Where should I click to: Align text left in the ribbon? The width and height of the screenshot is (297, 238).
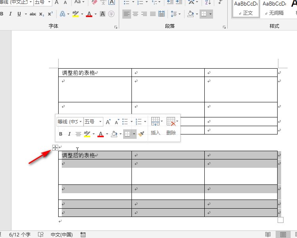click(127, 14)
